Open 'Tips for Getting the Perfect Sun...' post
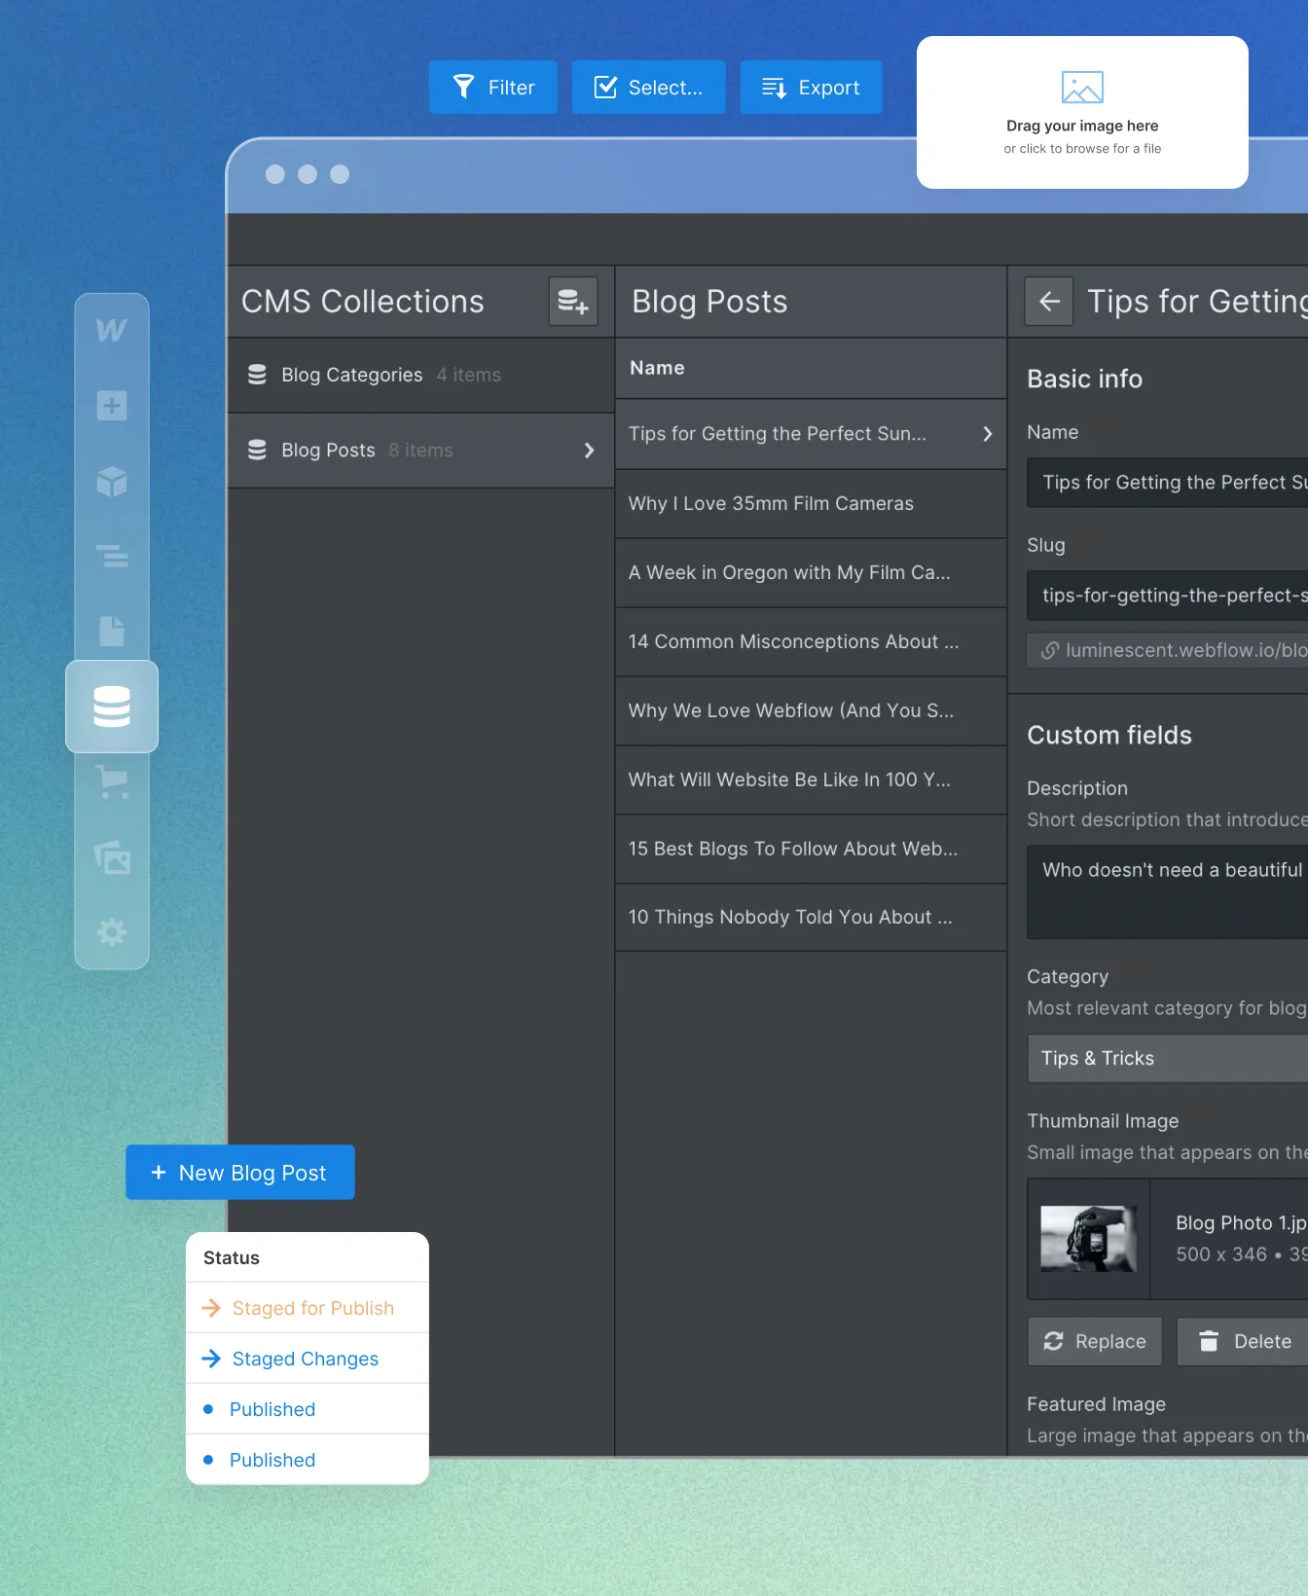The height and width of the screenshot is (1596, 1308). pos(811,433)
